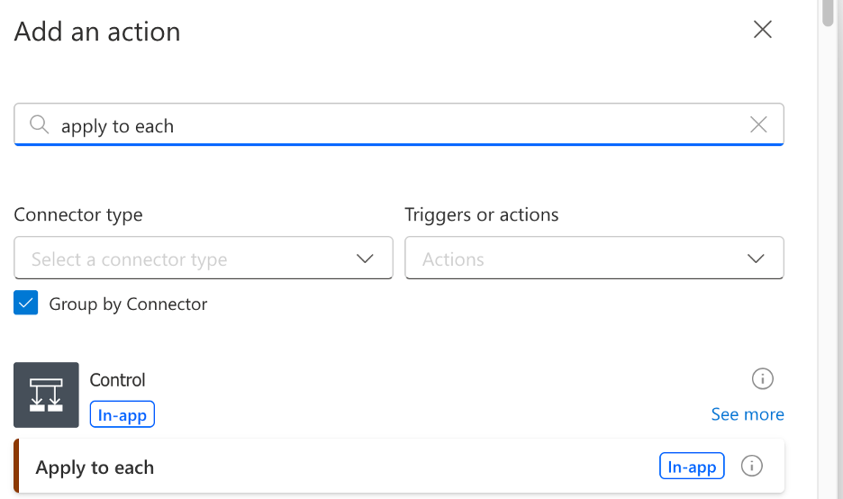Click In-app badge on Apply to each row
This screenshot has width=843, height=499.
(692, 467)
